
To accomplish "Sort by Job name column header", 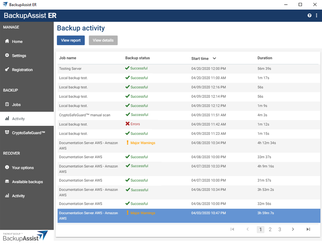I will pyautogui.click(x=68, y=58).
